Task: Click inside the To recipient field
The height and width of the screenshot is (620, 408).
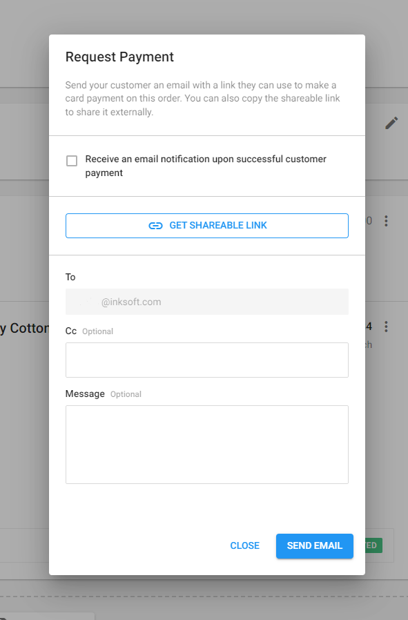Action: click(206, 302)
